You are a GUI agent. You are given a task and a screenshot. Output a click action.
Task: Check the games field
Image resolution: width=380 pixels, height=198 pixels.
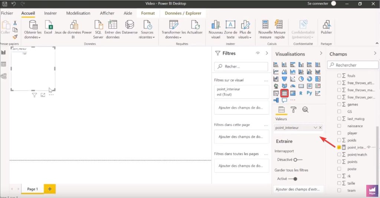pos(339,104)
